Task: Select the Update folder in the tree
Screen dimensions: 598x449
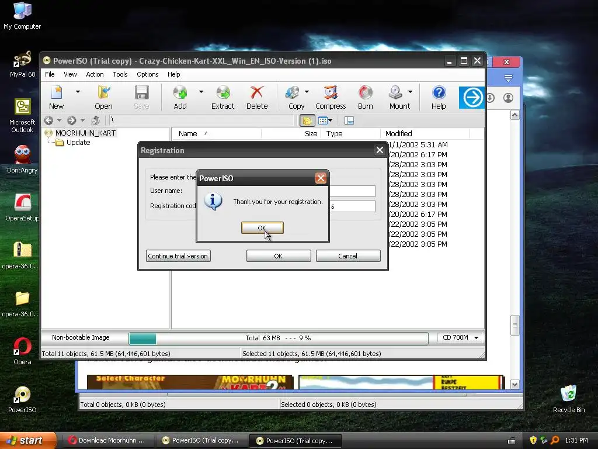Action: point(78,143)
